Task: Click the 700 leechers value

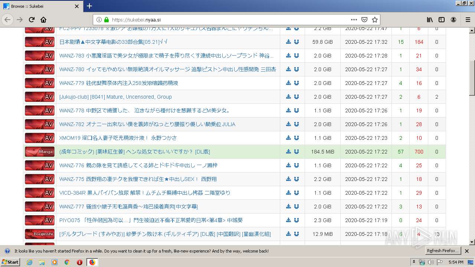Action: [x=419, y=152]
